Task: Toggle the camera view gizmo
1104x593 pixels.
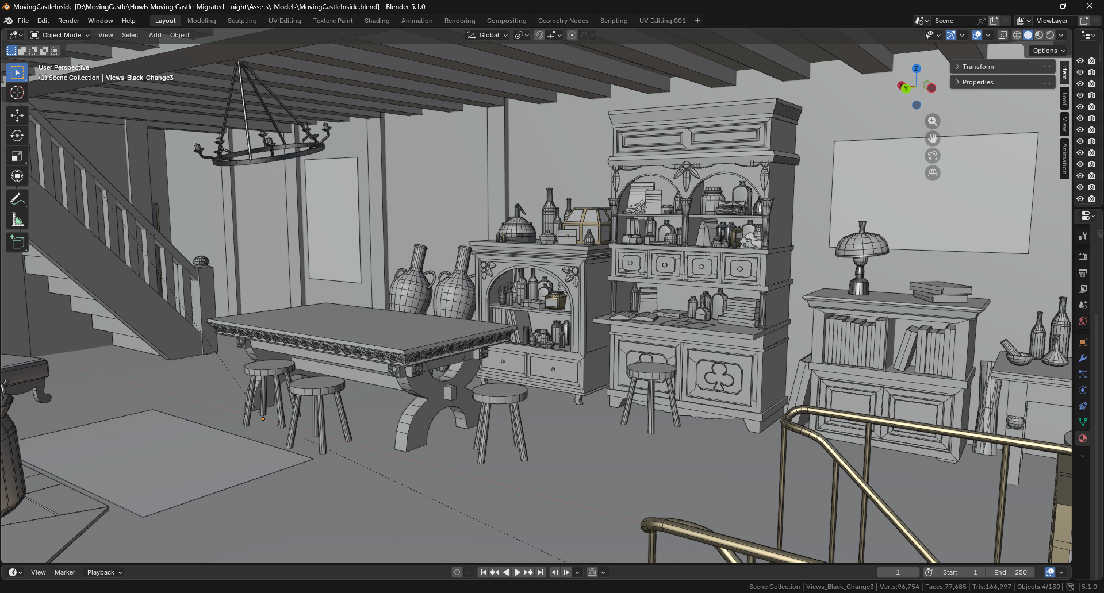Action: point(933,156)
